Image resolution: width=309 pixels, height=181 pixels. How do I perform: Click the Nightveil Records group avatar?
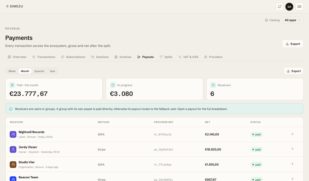click(13, 134)
